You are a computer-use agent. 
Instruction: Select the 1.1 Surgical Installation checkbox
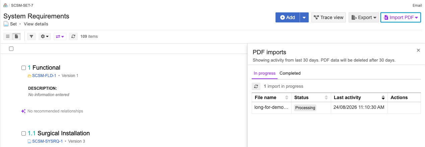coord(23,133)
